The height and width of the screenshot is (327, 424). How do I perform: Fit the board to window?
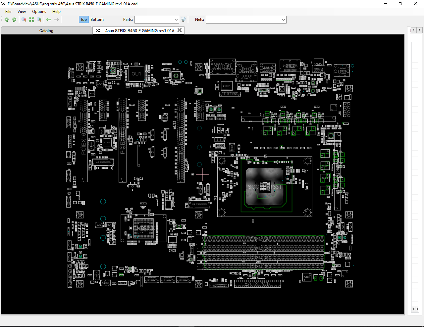click(31, 20)
